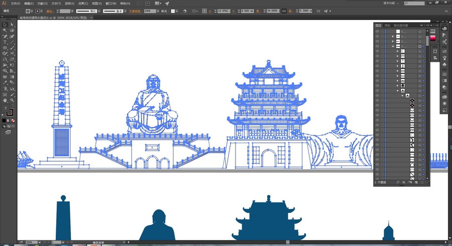Click the GPU performance rocket icon
This screenshot has height=246, width=452.
pyautogui.click(x=167, y=4)
